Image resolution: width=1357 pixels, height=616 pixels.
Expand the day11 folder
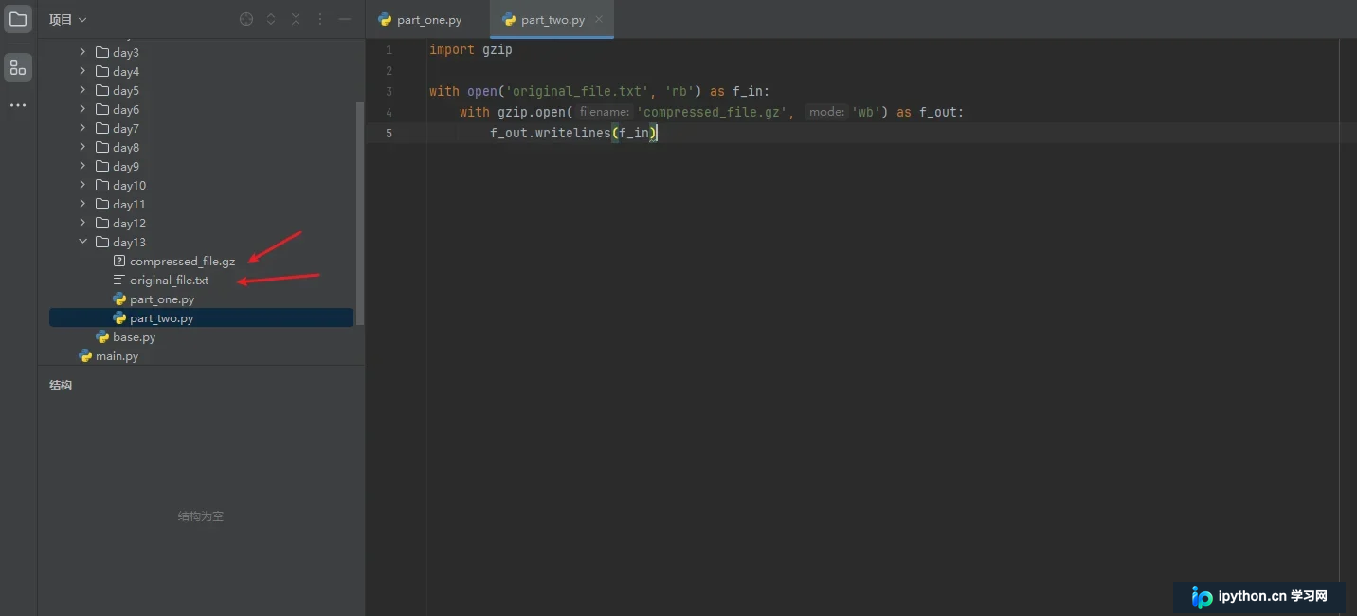83,205
